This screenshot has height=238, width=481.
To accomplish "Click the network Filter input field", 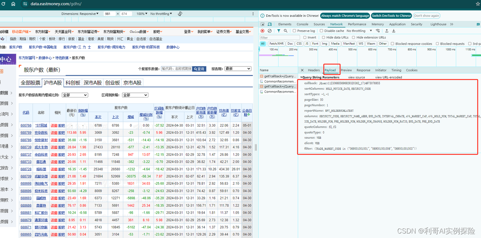I will point(280,37).
